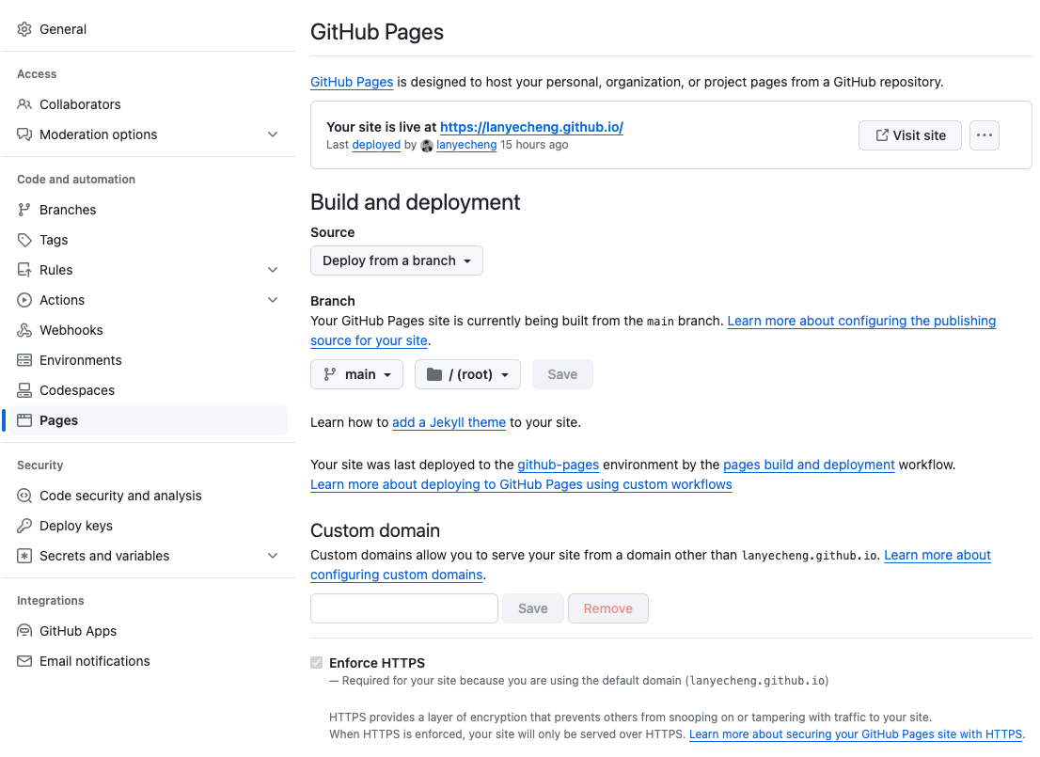Select Environments in the sidebar
1040x757 pixels.
pyautogui.click(x=81, y=360)
